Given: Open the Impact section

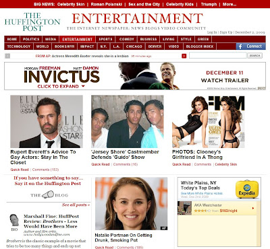Looking at the screenshot, I should (x=87, y=46).
